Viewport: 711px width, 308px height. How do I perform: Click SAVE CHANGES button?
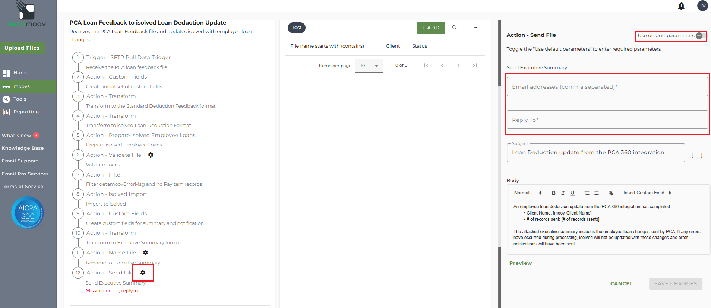click(x=676, y=284)
